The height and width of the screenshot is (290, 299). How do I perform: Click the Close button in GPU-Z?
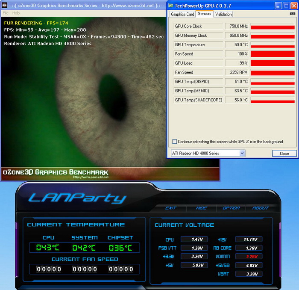[284, 154]
